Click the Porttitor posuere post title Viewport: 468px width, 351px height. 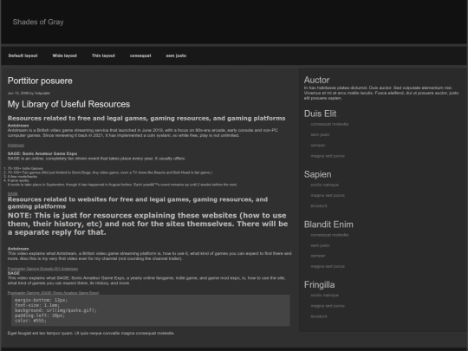[x=40, y=81]
